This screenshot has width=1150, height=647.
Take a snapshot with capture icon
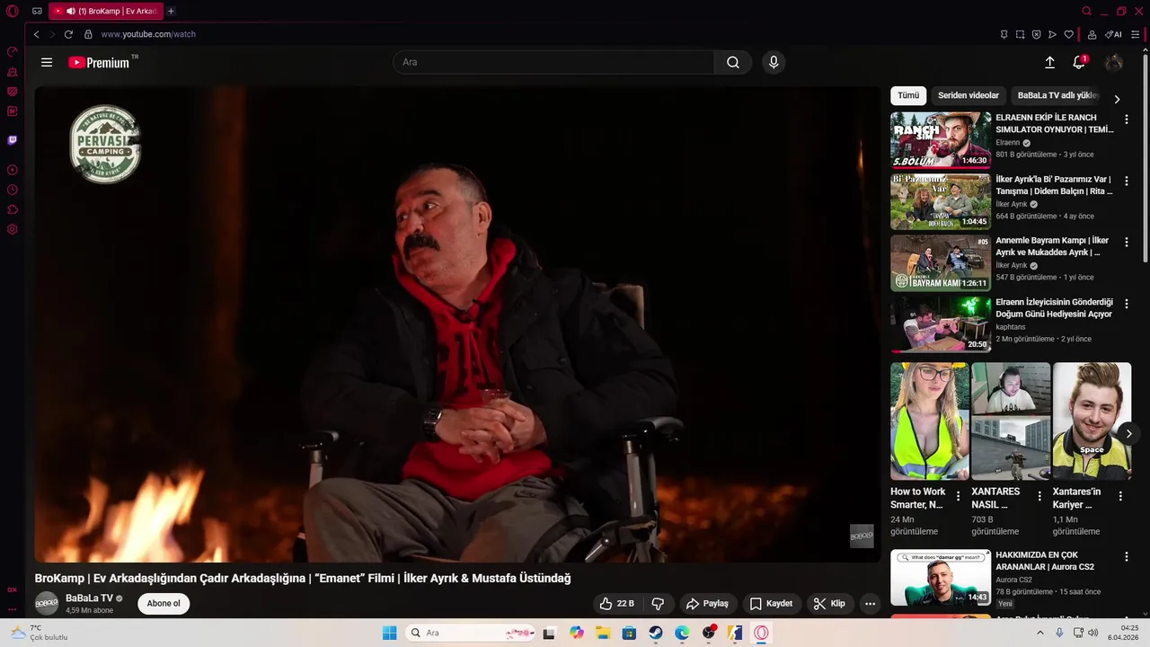1020,34
